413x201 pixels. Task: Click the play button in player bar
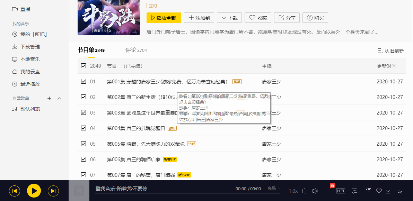(x=34, y=191)
